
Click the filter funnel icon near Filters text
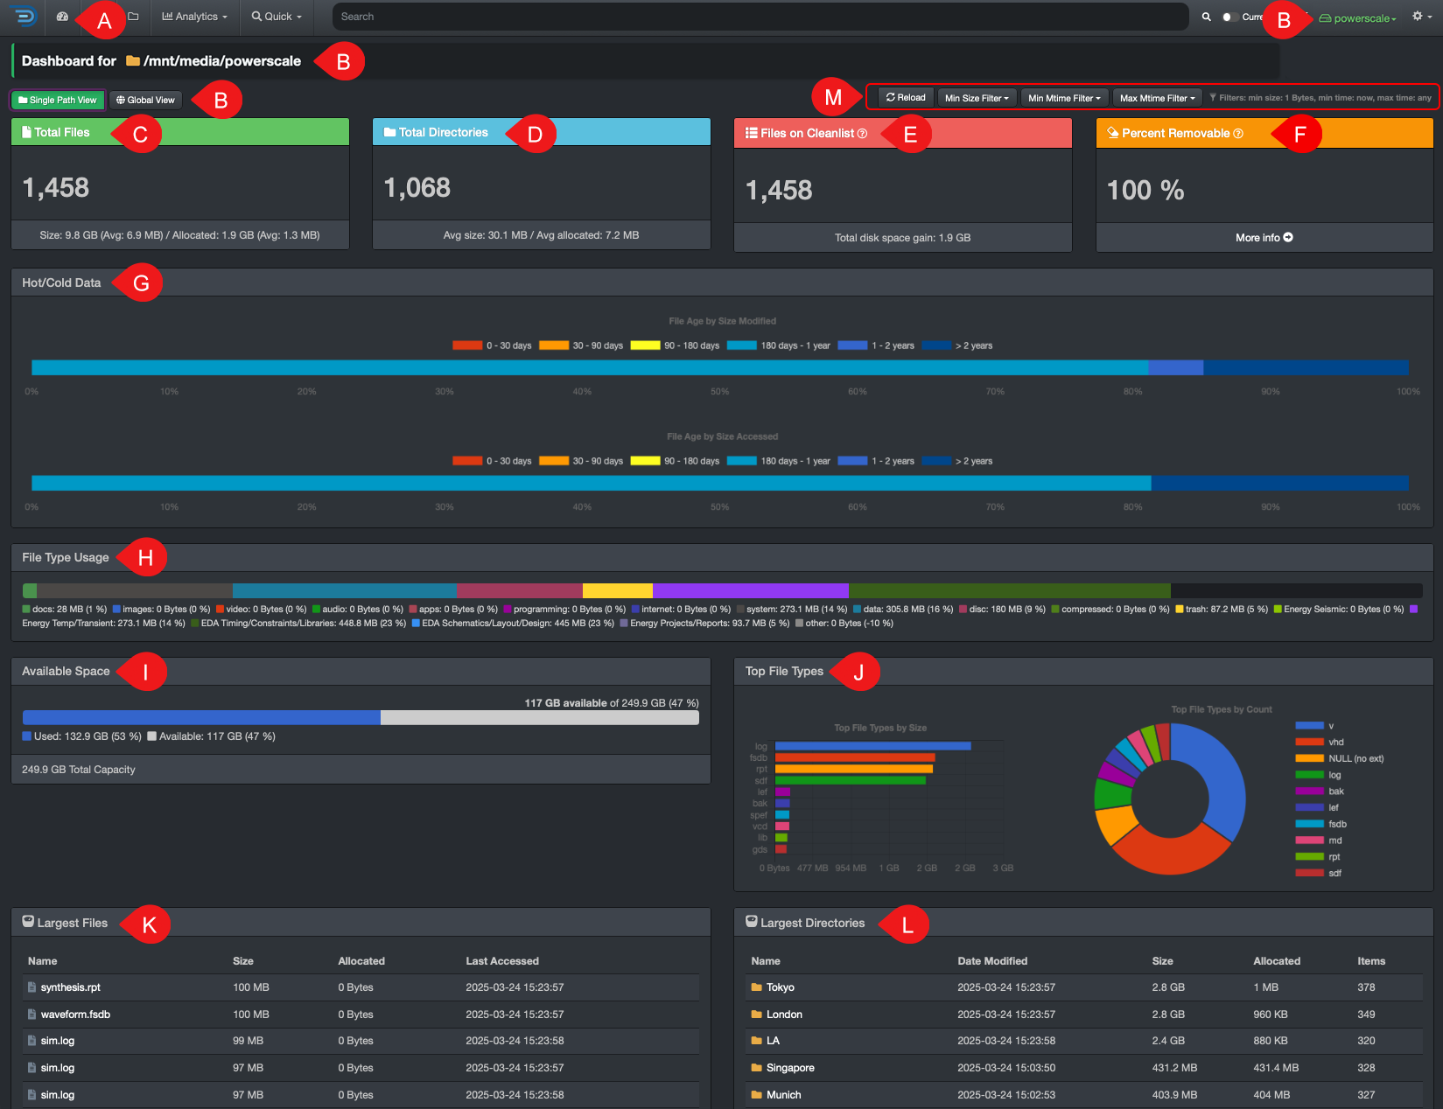point(1213,98)
